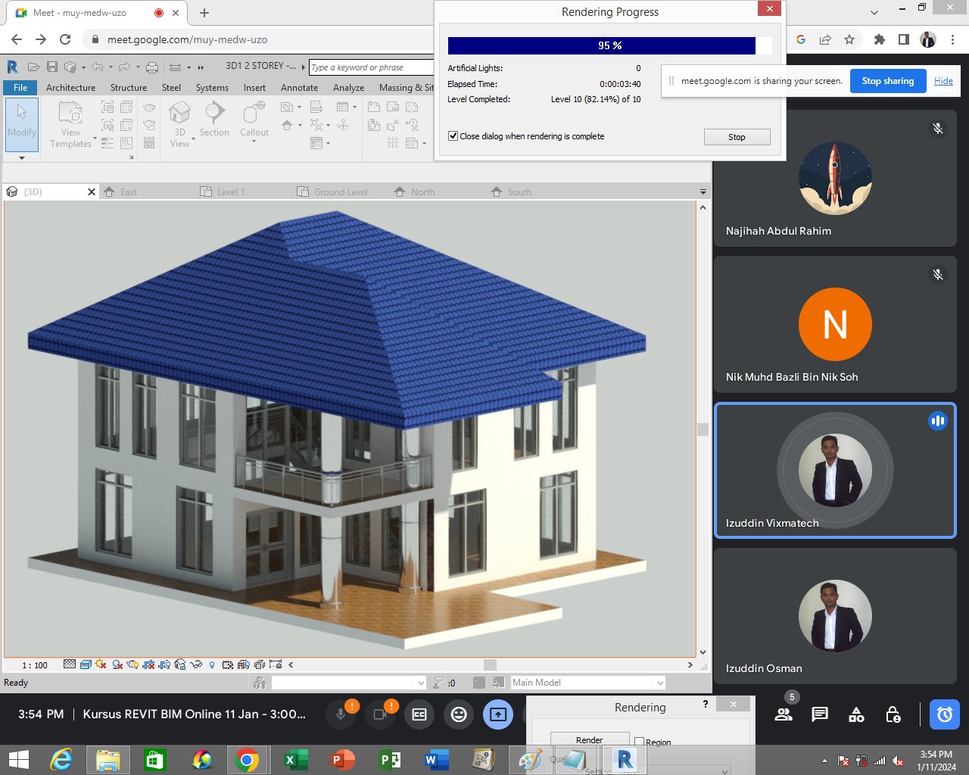This screenshot has width=969, height=775.
Task: Bookmark this tab with the star icon
Action: [x=849, y=39]
